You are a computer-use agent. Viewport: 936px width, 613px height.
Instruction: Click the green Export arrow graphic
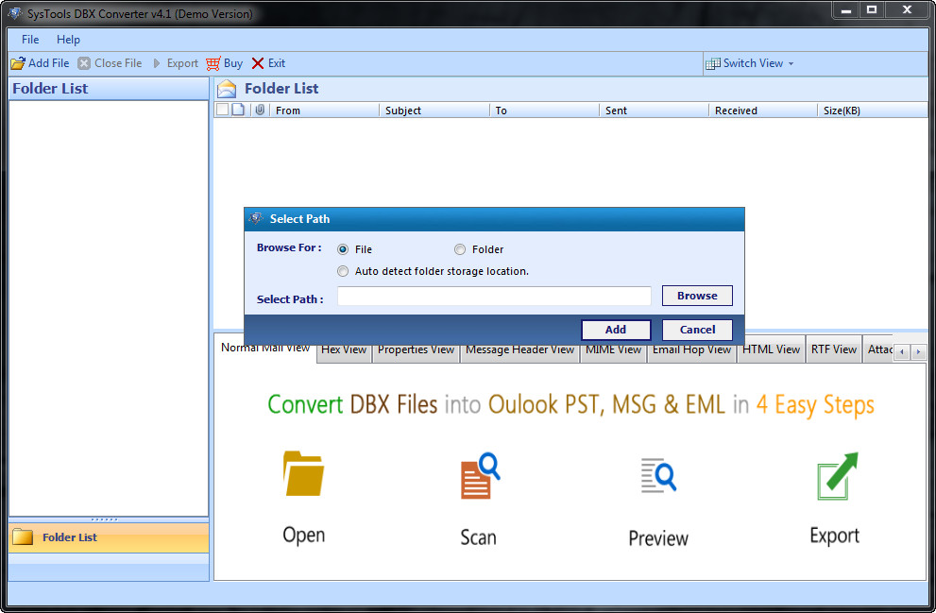coord(837,476)
